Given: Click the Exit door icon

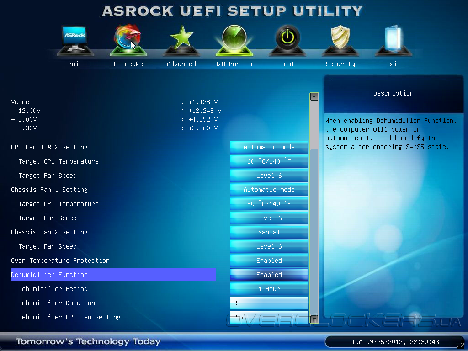Looking at the screenshot, I should 393,41.
